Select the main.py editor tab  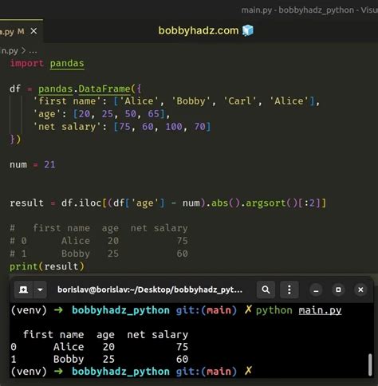pyautogui.click(x=22, y=31)
